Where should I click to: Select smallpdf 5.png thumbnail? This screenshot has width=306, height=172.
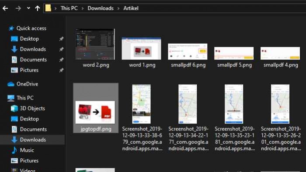point(234,53)
